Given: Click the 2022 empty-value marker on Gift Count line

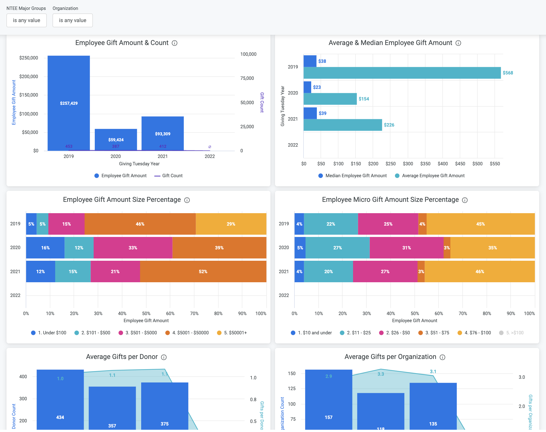Looking at the screenshot, I should pyautogui.click(x=210, y=147).
